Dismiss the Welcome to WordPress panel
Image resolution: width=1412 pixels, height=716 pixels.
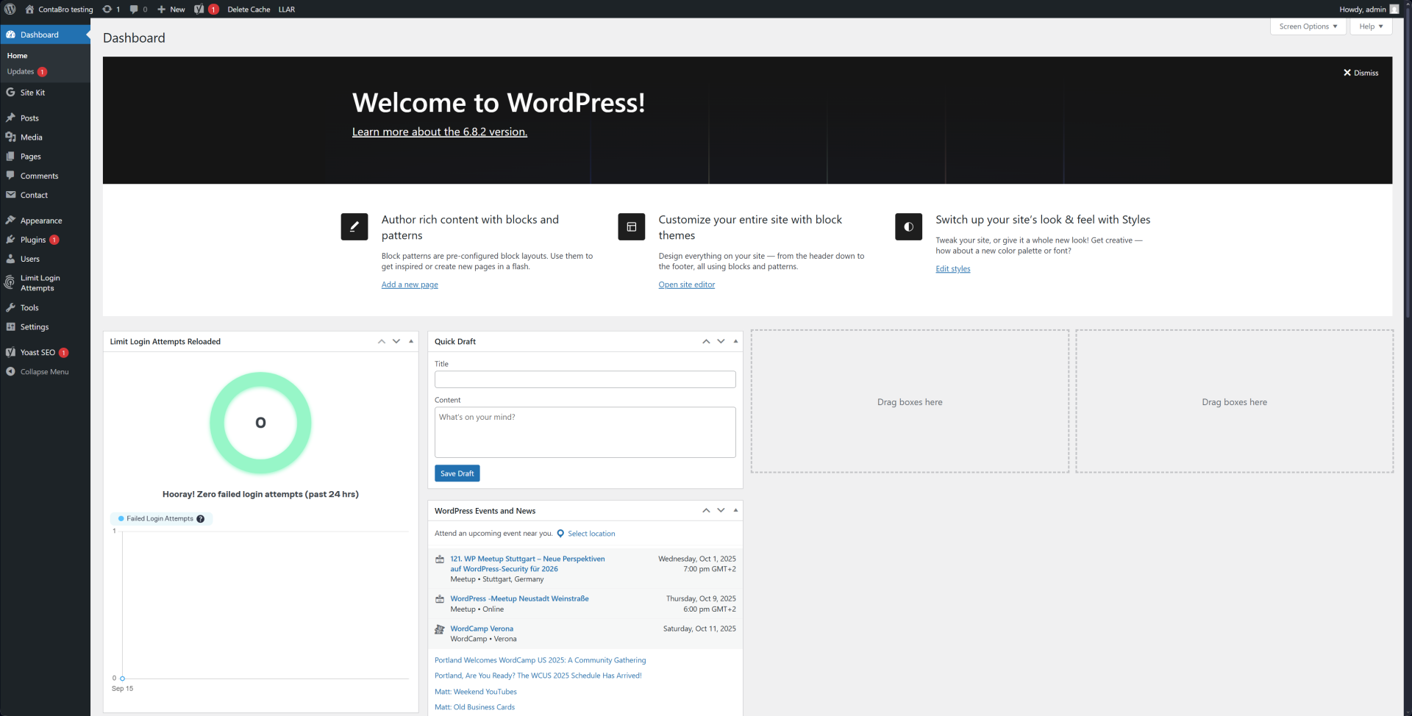pos(1361,73)
